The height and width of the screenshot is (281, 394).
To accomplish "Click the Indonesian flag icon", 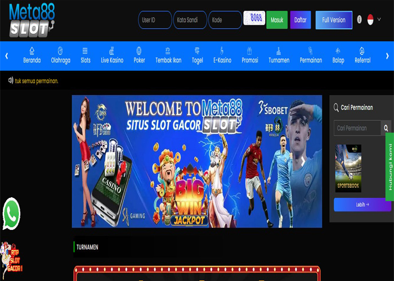I will pos(370,20).
